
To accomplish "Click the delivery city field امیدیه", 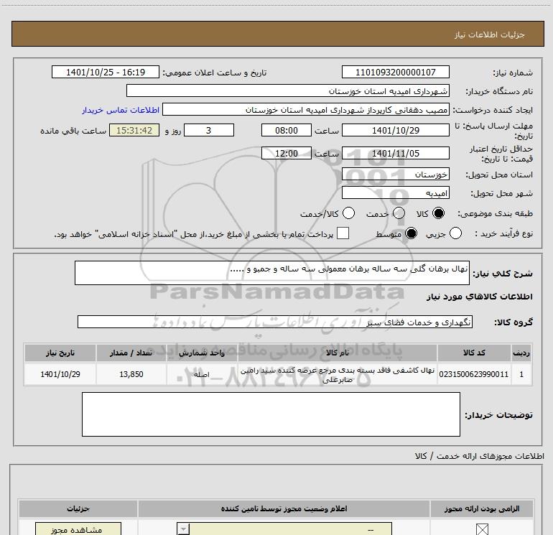I will 395,193.
